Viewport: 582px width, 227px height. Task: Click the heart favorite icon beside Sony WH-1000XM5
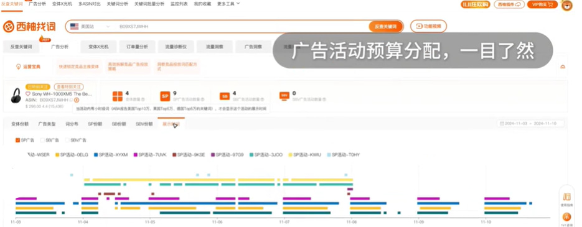28,94
